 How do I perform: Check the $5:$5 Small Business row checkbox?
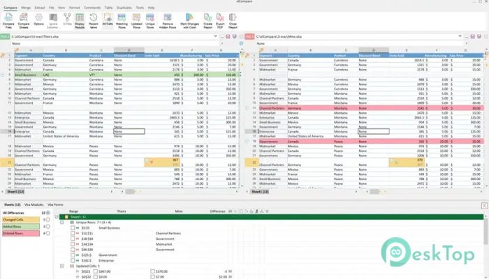click(x=73, y=228)
